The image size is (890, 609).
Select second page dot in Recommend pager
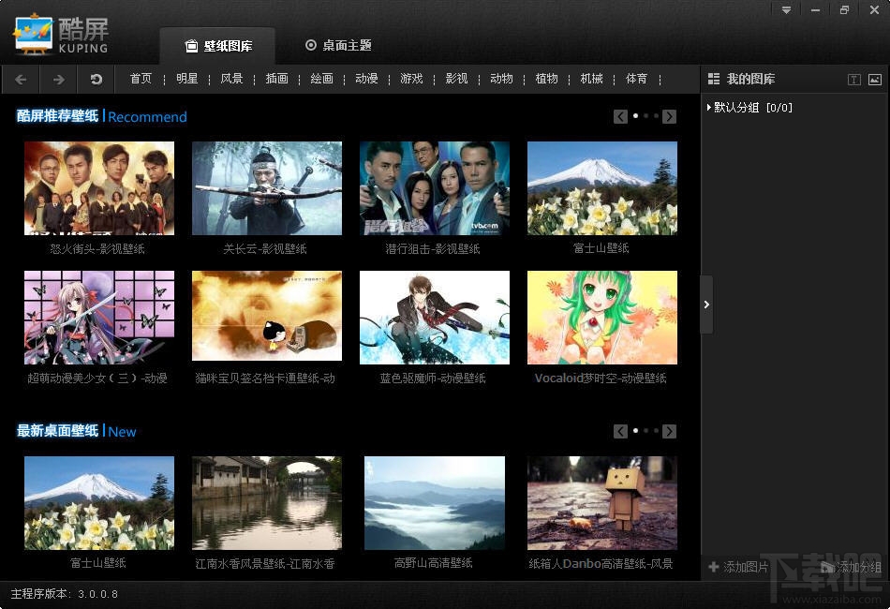coord(645,116)
